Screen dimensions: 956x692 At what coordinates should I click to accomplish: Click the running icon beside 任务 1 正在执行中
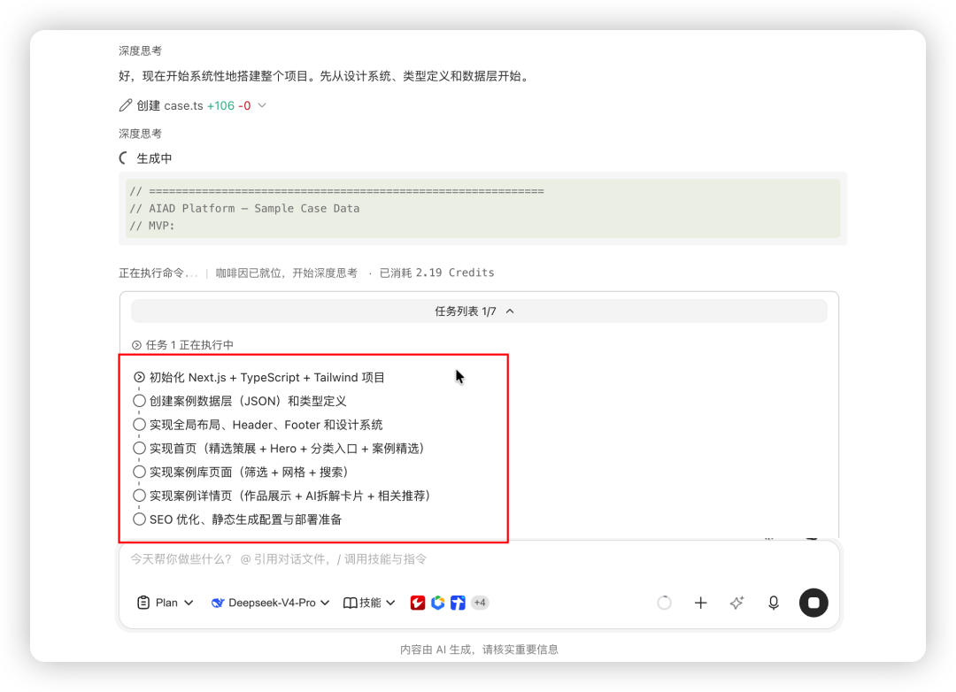point(136,345)
